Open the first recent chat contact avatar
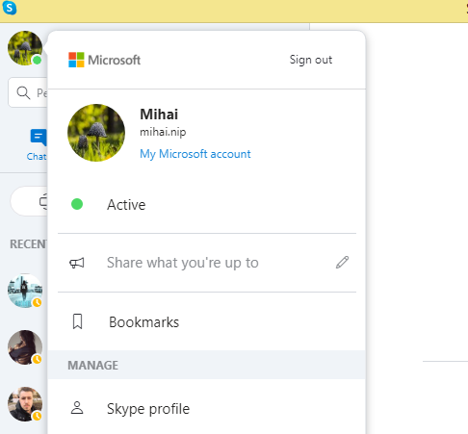Screen dimensions: 468x434 tap(25, 291)
